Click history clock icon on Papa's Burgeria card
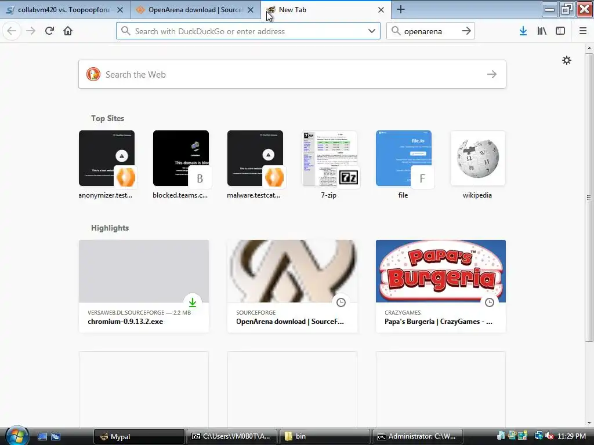Screen dimensions: 594x445 click(x=490, y=302)
